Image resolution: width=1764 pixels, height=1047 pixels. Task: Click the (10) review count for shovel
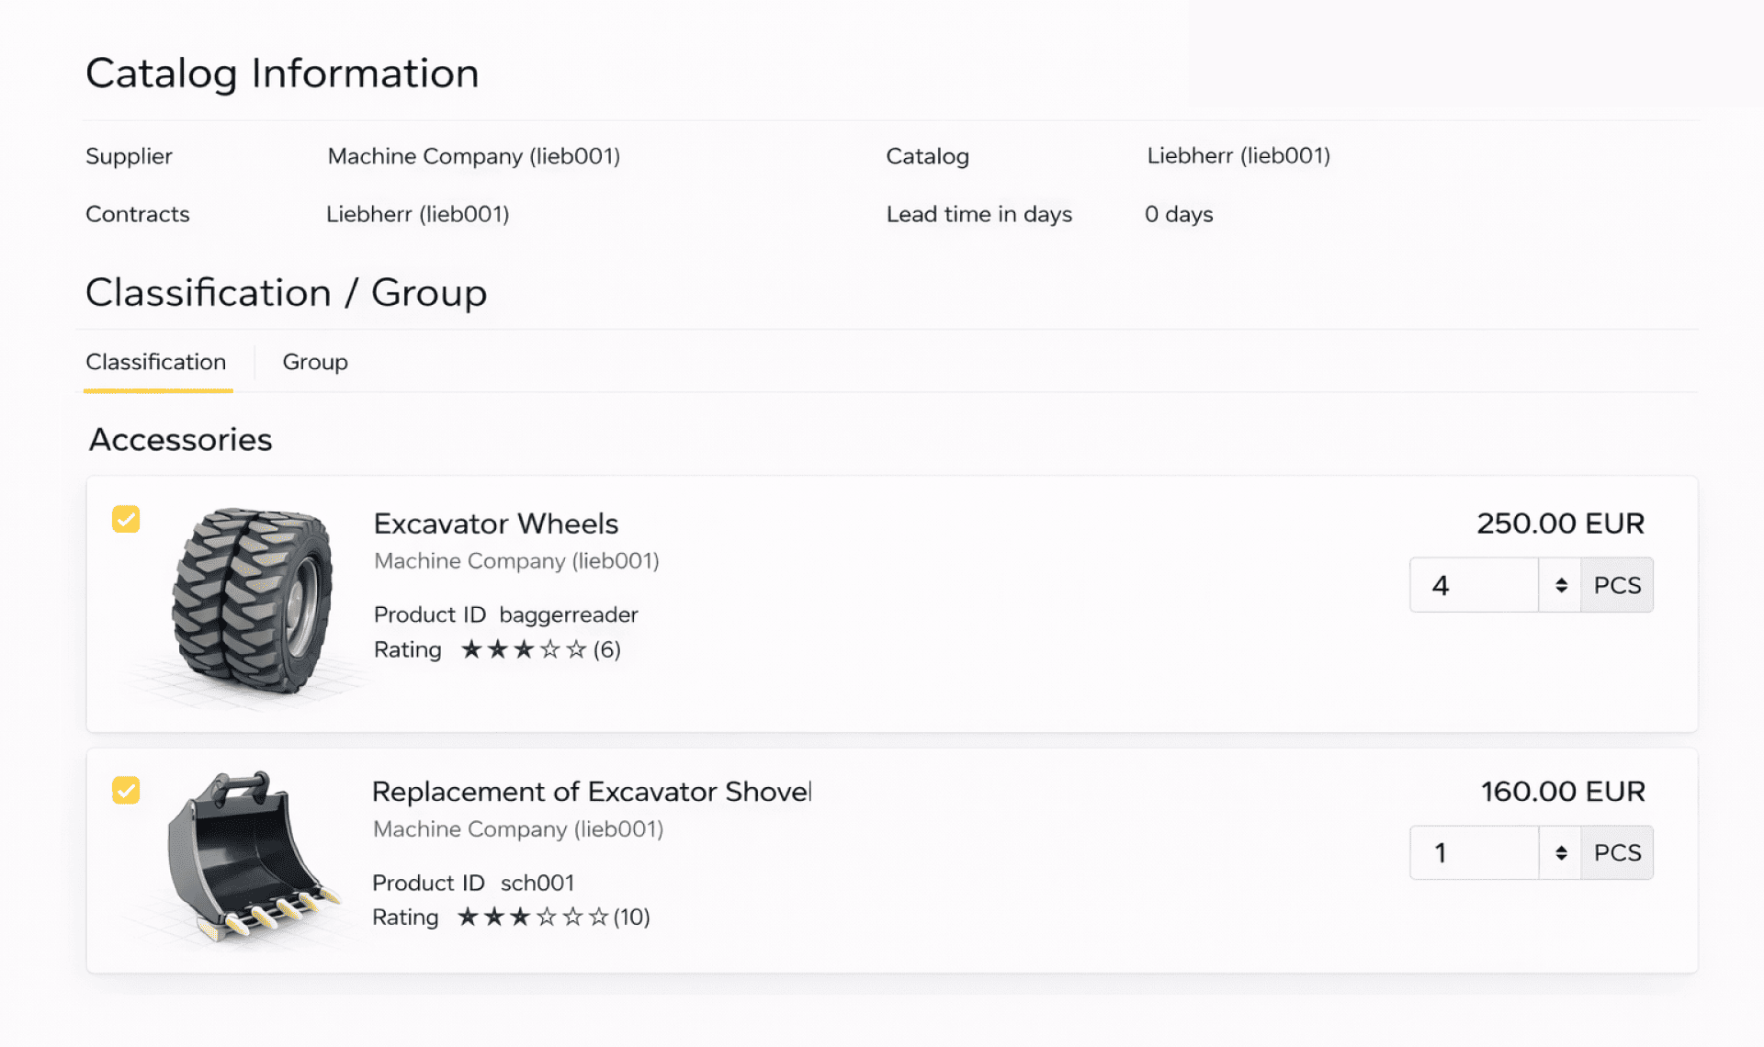tap(632, 918)
